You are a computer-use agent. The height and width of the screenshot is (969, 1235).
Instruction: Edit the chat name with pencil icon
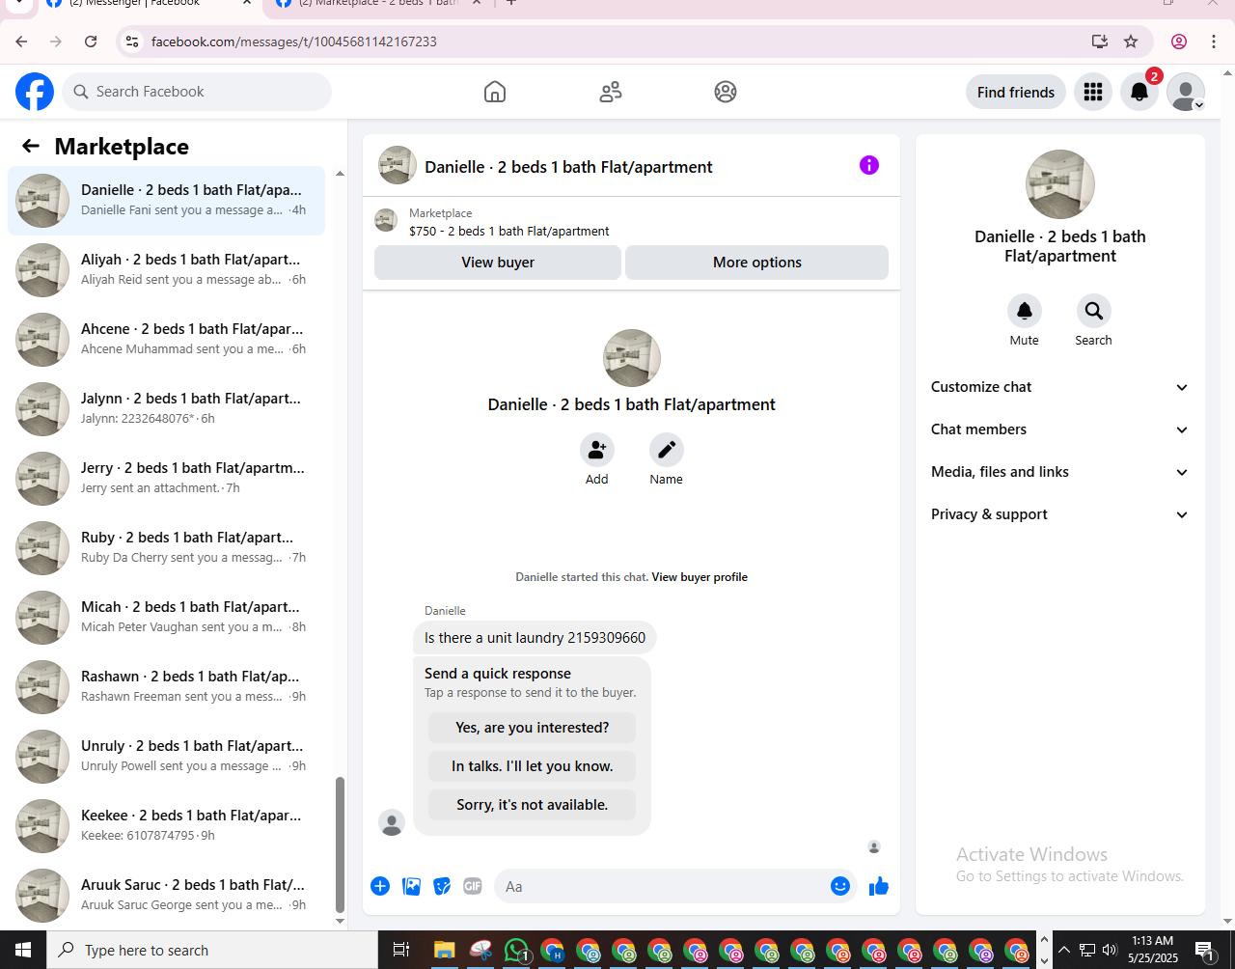[x=667, y=450]
